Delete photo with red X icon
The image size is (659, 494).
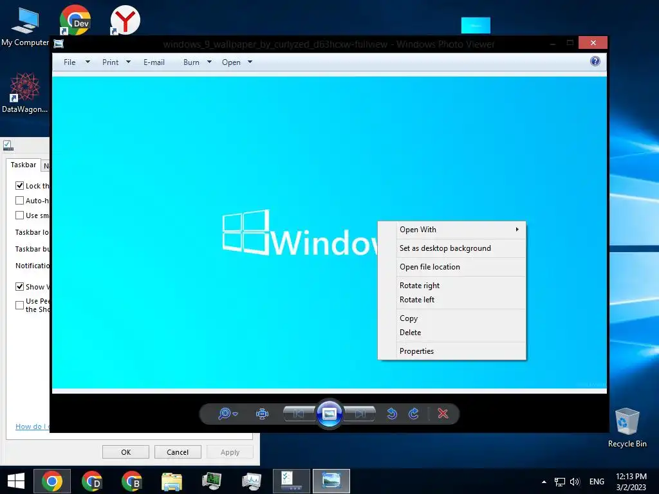443,414
